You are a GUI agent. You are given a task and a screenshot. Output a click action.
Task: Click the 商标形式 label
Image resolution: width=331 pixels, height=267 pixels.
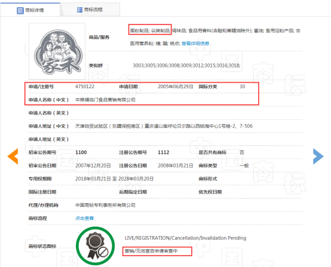pyautogui.click(x=208, y=179)
